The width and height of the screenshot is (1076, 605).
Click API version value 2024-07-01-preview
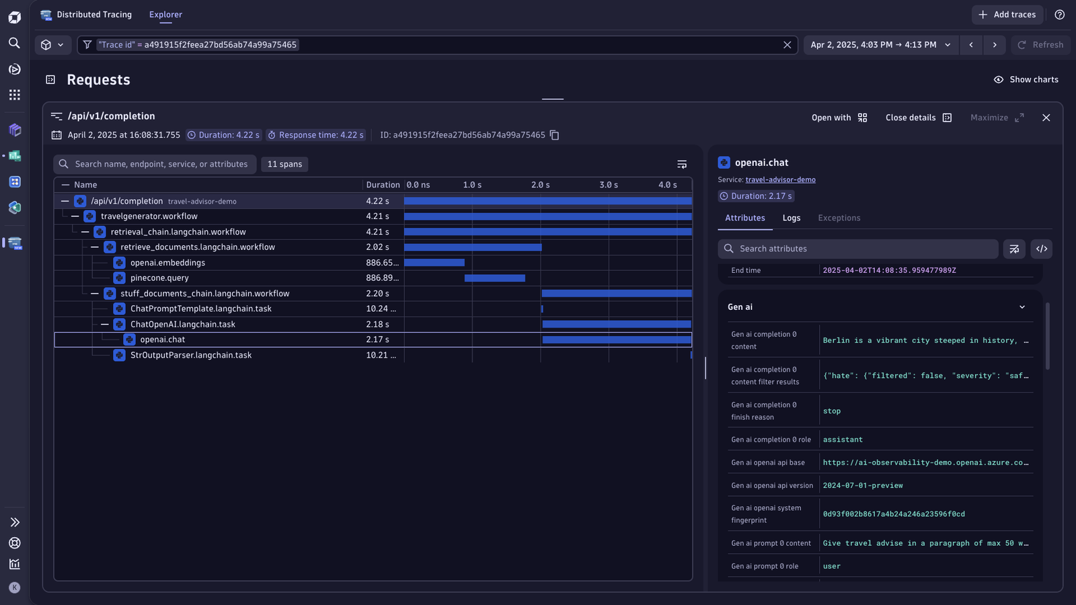click(863, 485)
